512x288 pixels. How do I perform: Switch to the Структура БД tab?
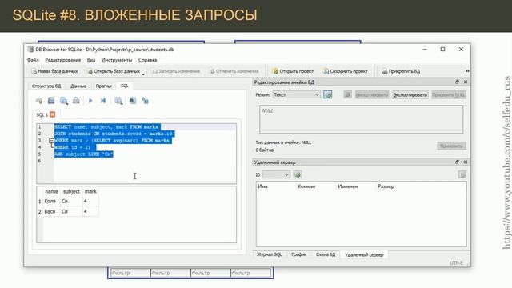tap(46, 86)
